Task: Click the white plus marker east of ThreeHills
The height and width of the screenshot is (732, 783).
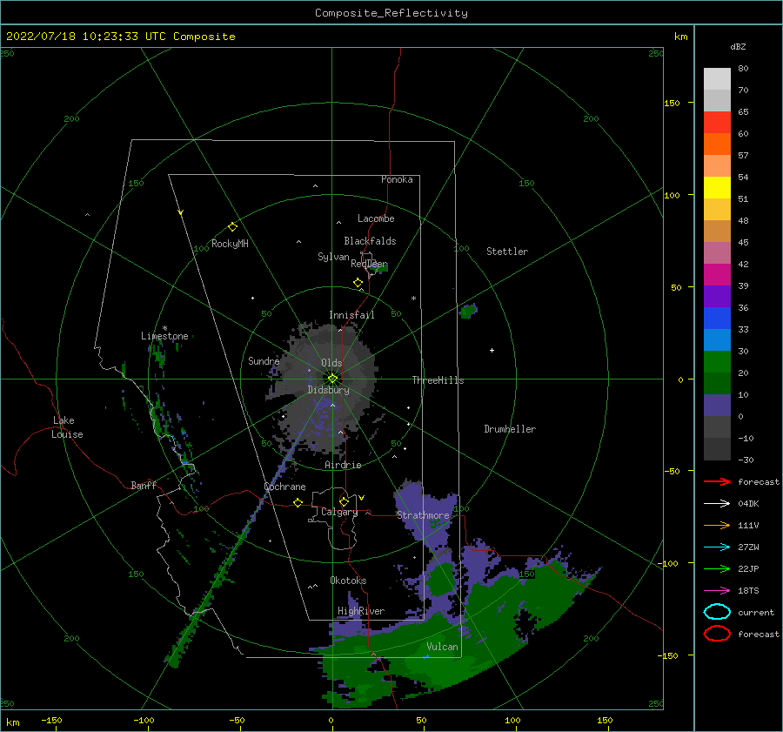Action: (x=492, y=350)
